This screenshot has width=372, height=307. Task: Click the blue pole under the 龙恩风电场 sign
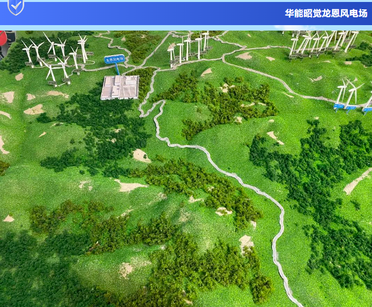[x=118, y=69]
